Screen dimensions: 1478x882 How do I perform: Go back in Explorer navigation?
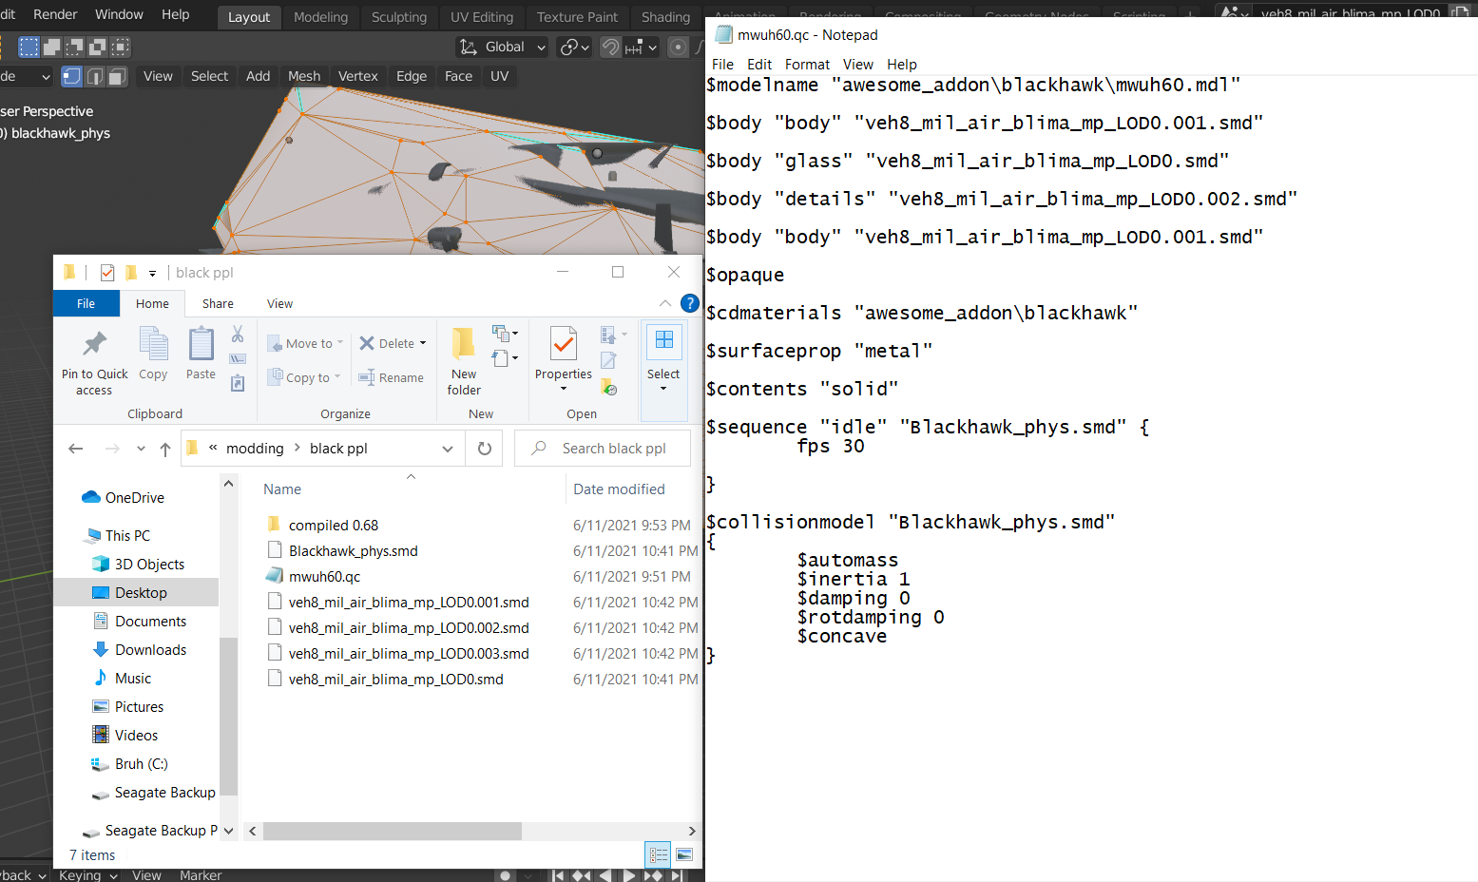[x=76, y=449]
